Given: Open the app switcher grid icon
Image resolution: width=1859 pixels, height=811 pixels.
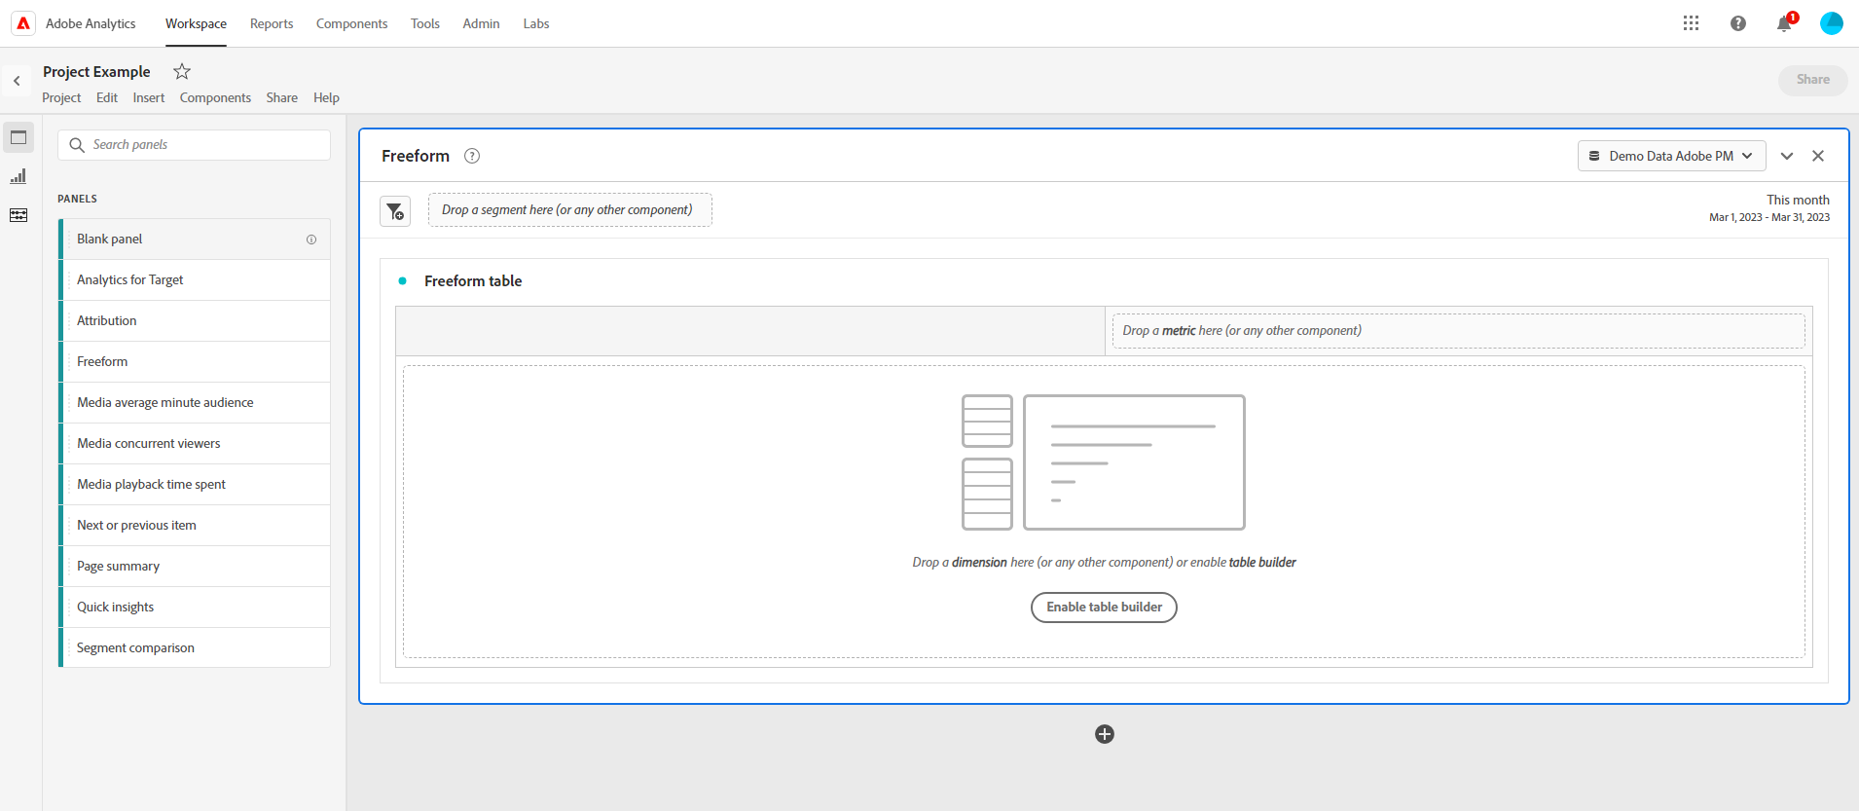Looking at the screenshot, I should 1692,23.
